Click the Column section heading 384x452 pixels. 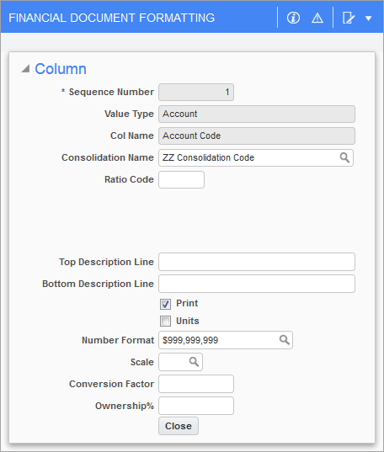[x=61, y=69]
